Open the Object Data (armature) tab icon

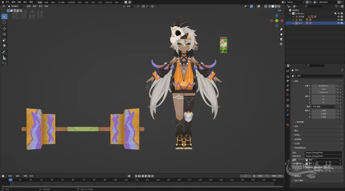click(288, 119)
